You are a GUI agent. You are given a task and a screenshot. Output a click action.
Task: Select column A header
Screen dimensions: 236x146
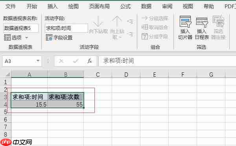[x=29, y=74]
